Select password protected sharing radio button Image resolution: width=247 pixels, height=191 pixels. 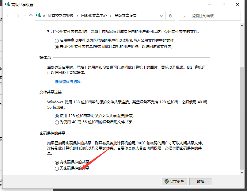pyautogui.click(x=57, y=162)
